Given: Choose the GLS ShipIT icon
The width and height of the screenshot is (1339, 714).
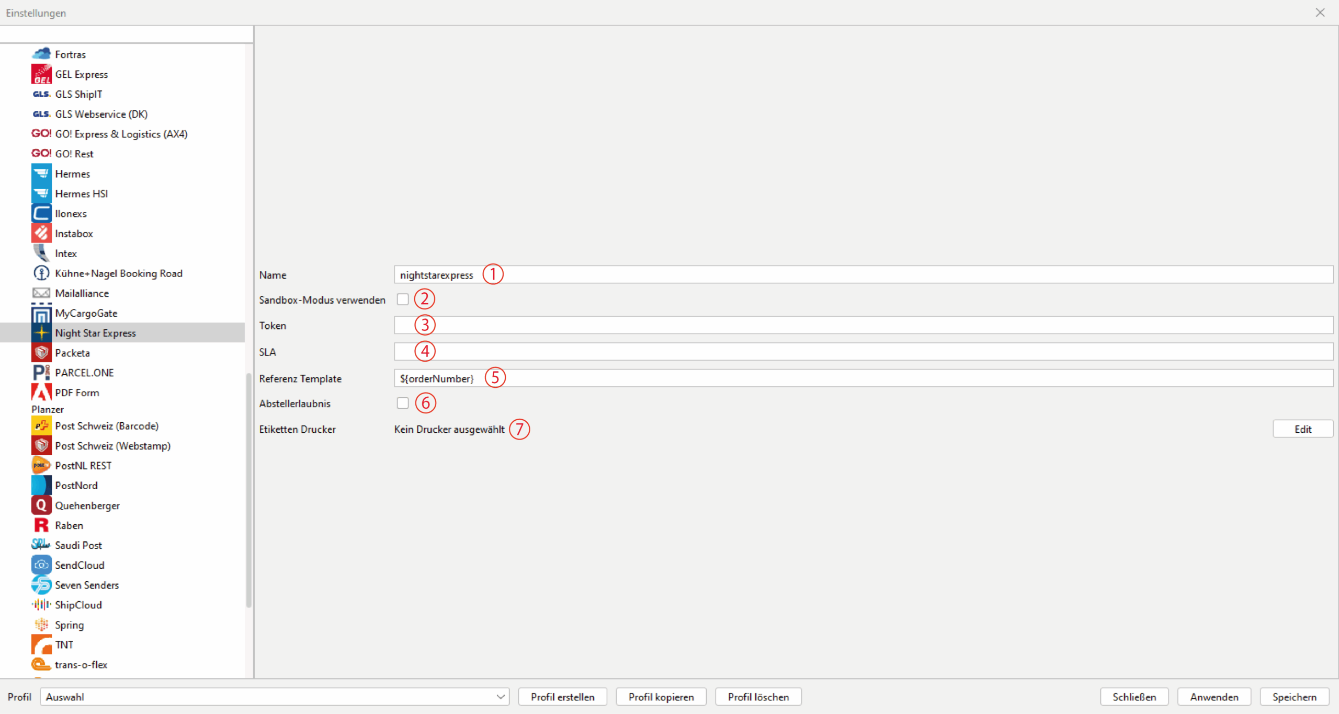Looking at the screenshot, I should (x=41, y=94).
